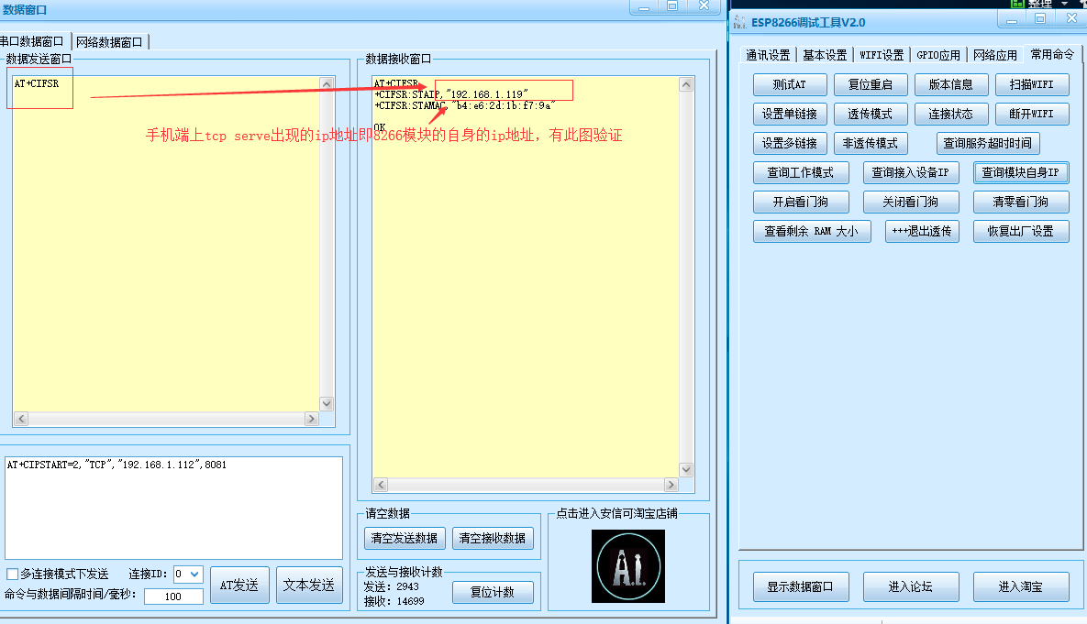Screen dimensions: 1087x624
Task: Click 复位计数 button
Action: [493, 592]
